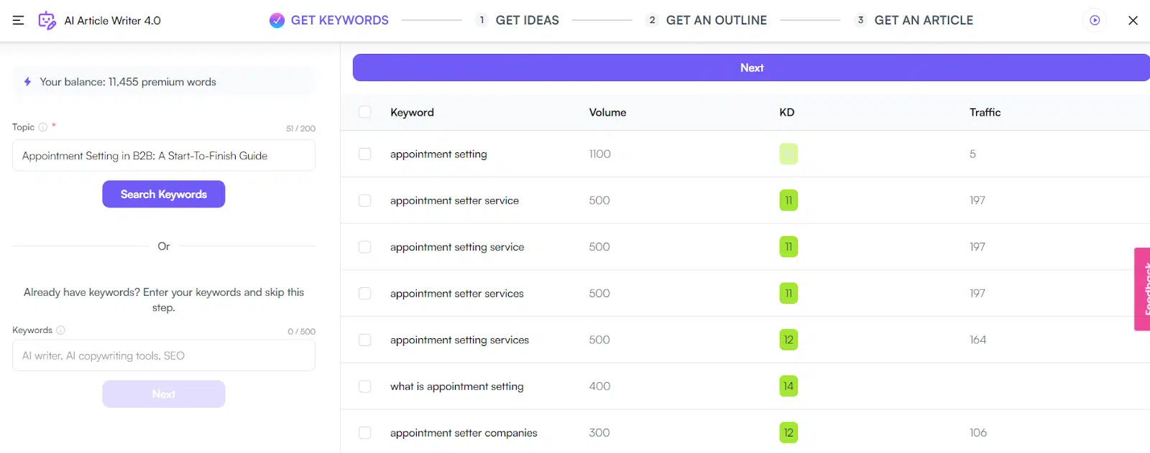Tick the 'appointment setter companies' checkbox
Image resolution: width=1150 pixels, height=453 pixels.
click(x=365, y=433)
